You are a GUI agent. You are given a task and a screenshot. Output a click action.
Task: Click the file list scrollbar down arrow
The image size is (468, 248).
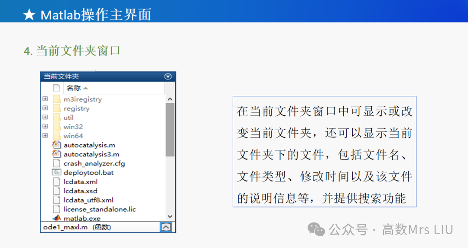coord(170,216)
